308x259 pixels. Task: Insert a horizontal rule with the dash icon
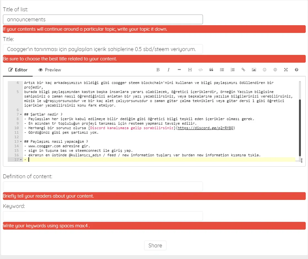tap(179, 70)
